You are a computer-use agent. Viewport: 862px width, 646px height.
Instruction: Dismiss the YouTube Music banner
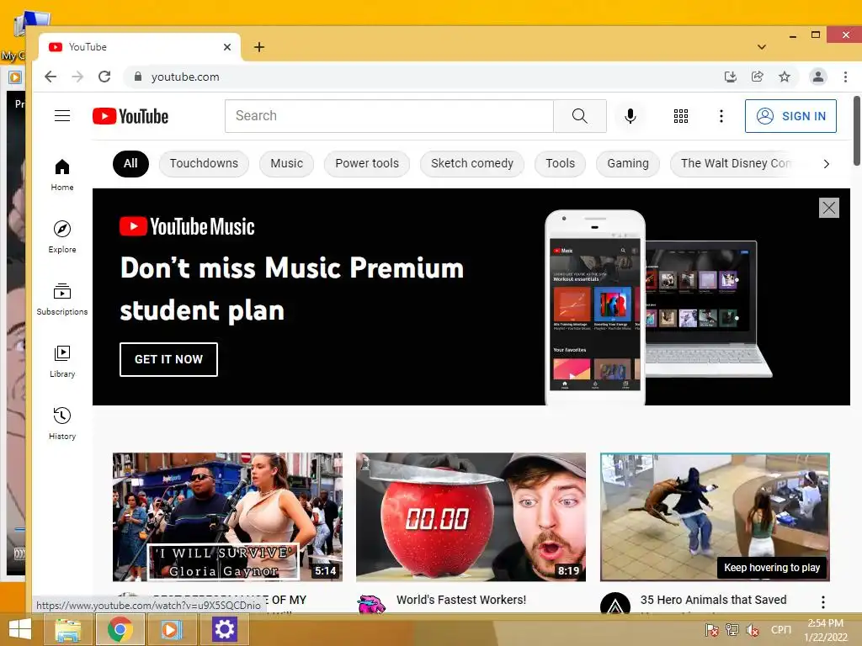pyautogui.click(x=828, y=208)
